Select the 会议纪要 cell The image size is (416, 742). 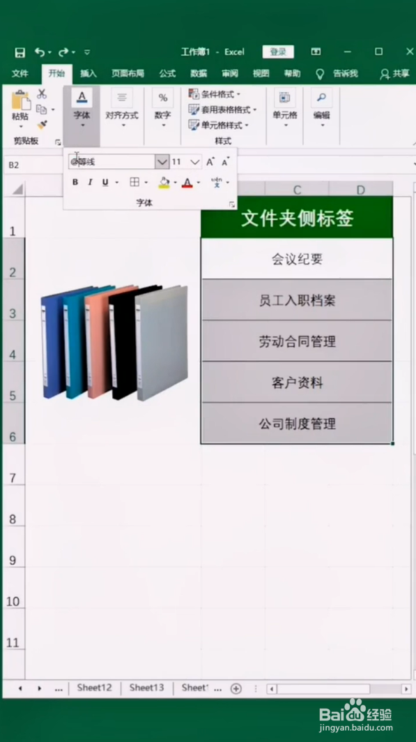(x=297, y=259)
